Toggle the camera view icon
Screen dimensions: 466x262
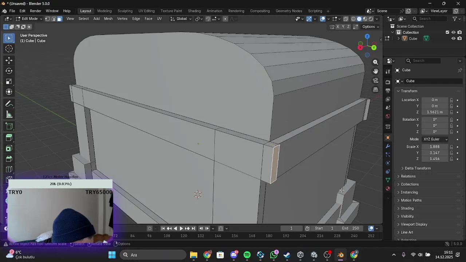click(376, 80)
